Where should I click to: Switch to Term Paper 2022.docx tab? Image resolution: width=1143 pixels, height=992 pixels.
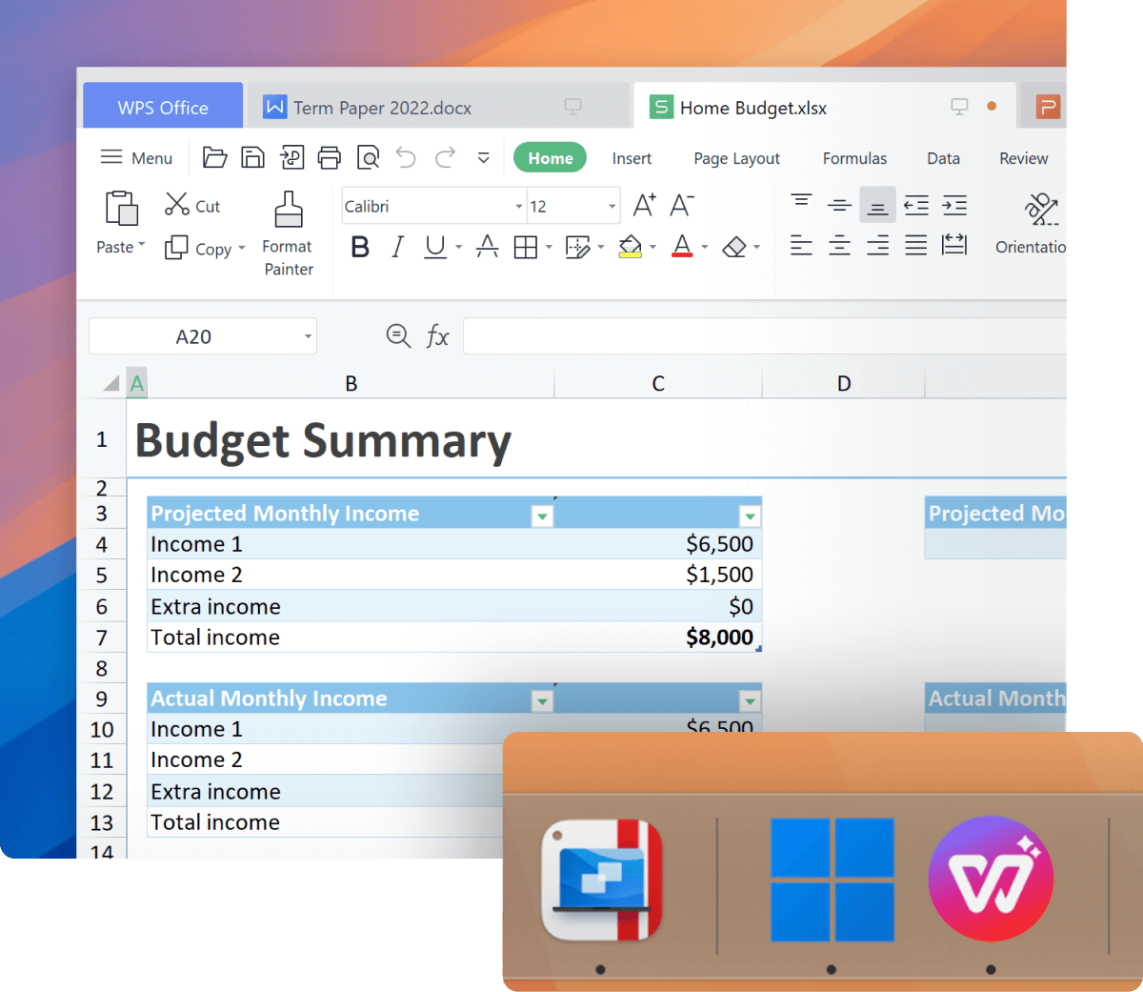point(436,107)
